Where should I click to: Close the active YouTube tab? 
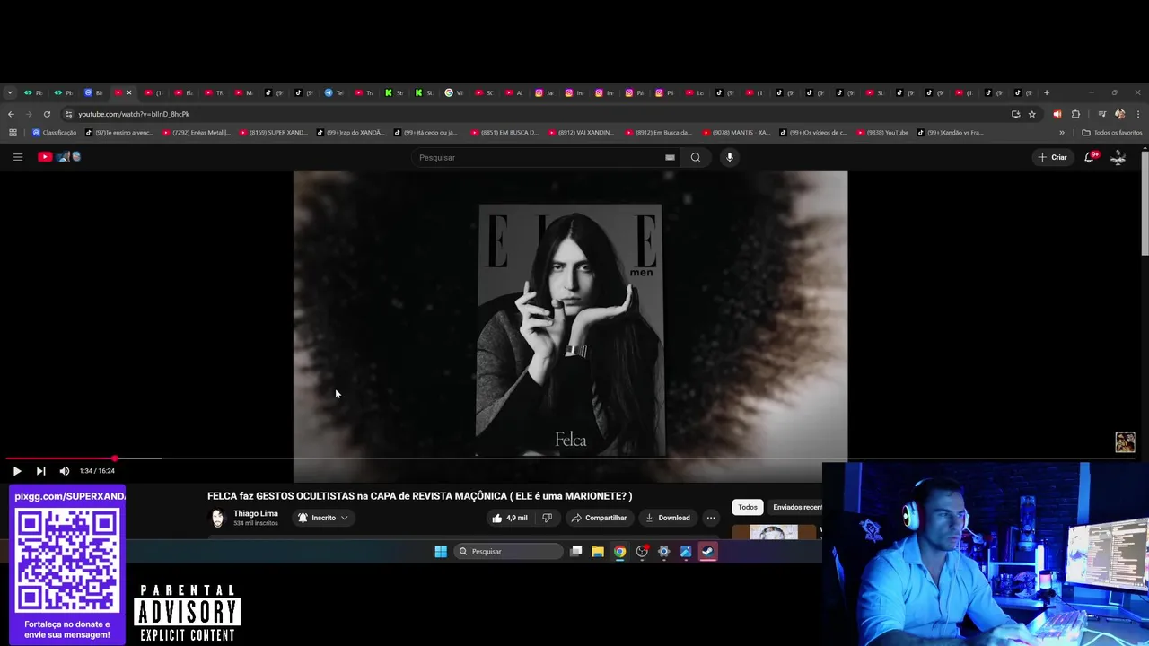pos(128,92)
